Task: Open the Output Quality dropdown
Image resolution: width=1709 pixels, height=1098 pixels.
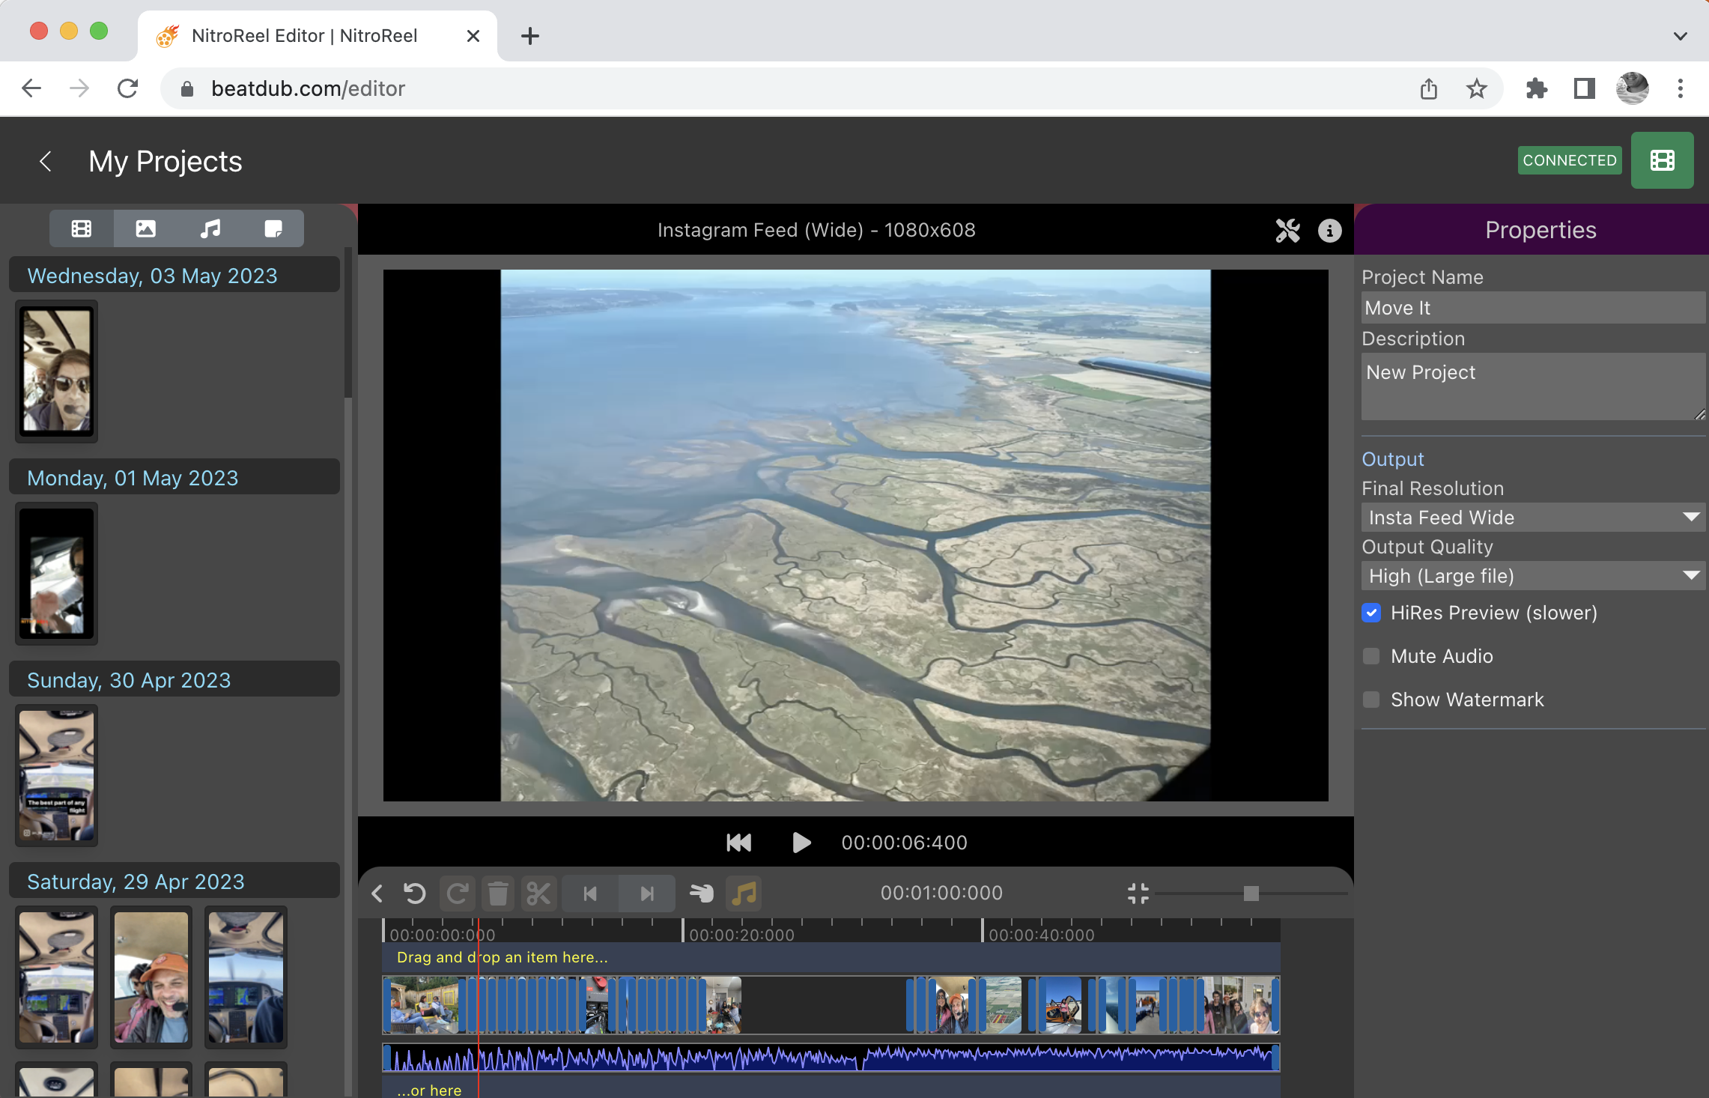Action: [x=1532, y=576]
